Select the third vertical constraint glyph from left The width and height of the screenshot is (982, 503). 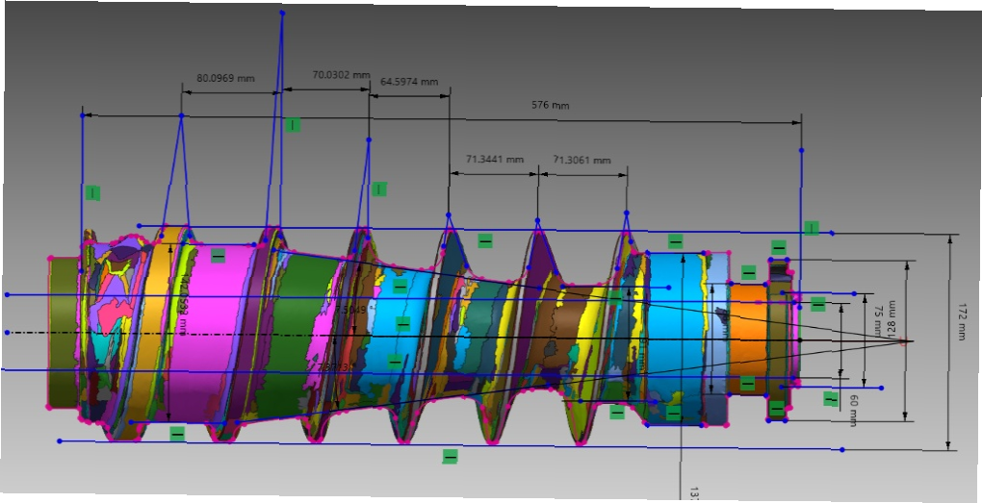(x=379, y=189)
